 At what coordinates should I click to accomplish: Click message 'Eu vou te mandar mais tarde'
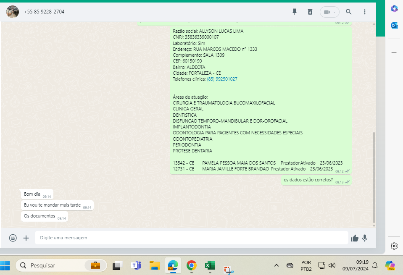57,205
